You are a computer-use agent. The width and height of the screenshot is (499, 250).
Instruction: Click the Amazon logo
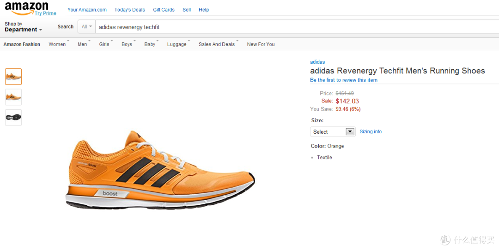tap(27, 8)
